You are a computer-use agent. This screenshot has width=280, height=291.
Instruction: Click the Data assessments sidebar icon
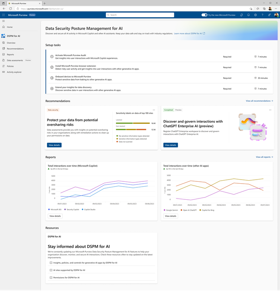(3, 60)
